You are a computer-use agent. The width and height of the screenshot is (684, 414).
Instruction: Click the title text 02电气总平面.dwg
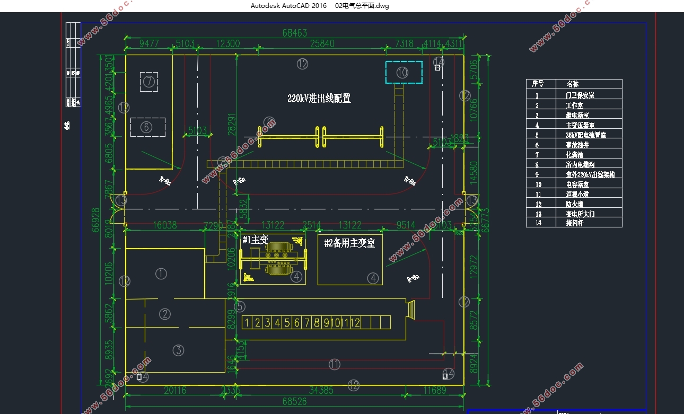[x=362, y=6]
